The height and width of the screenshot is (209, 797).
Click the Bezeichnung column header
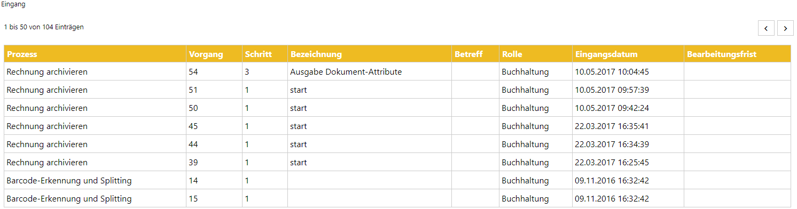[369, 54]
